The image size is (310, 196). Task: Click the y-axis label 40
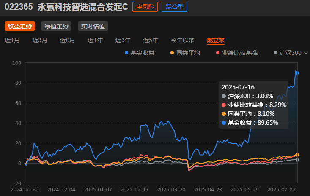[18, 123]
